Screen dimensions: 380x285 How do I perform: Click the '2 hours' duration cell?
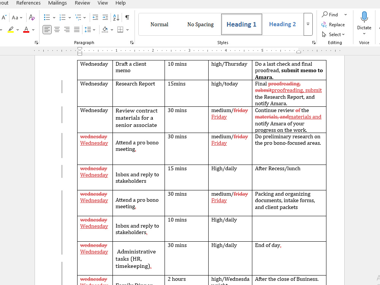pyautogui.click(x=187, y=280)
